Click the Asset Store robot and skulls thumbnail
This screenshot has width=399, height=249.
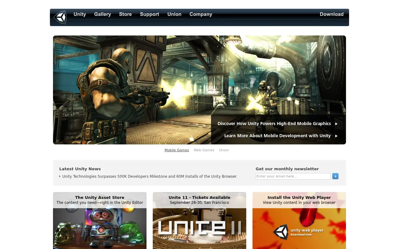[100, 228]
